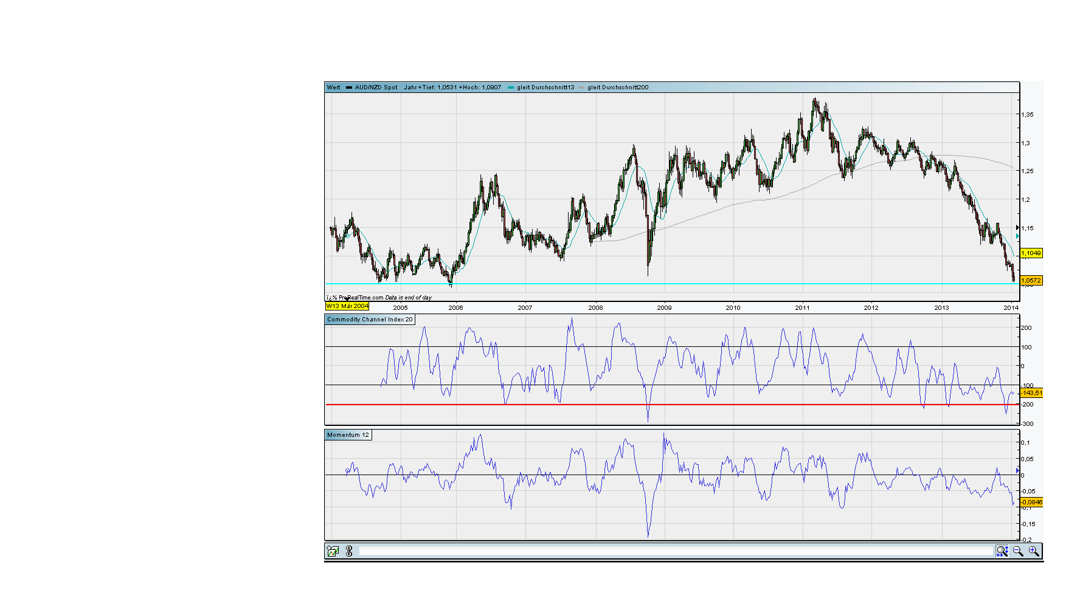Click the 2012 year label on time axis
This screenshot has height=610, width=1080.
pyautogui.click(x=871, y=308)
